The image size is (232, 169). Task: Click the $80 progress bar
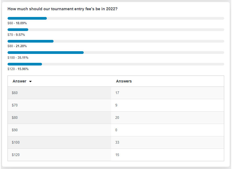pyautogui.click(x=116, y=41)
